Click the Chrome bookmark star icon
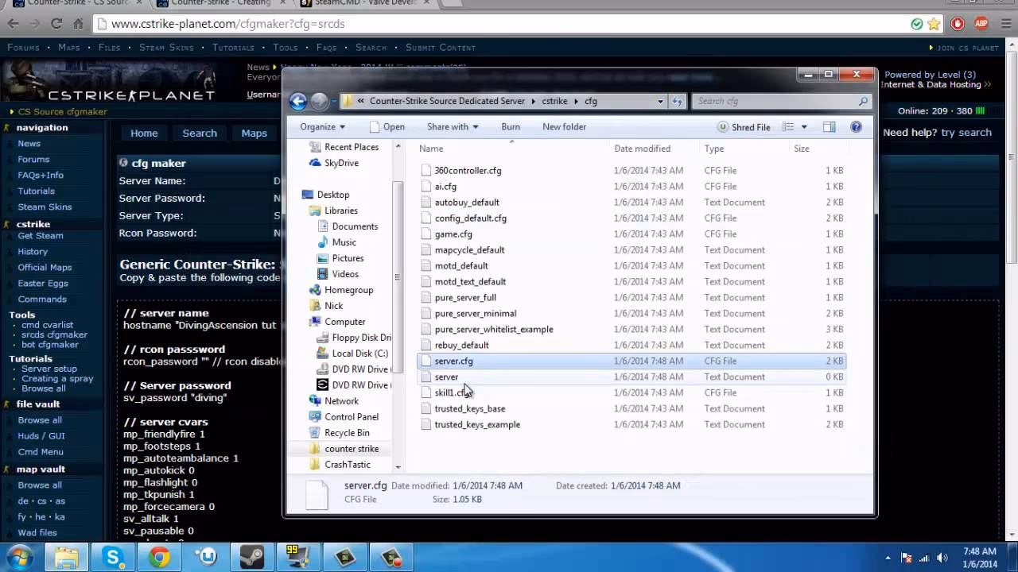 (x=934, y=24)
